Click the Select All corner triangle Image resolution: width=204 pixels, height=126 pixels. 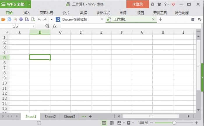pyautogui.click(x=7, y=32)
